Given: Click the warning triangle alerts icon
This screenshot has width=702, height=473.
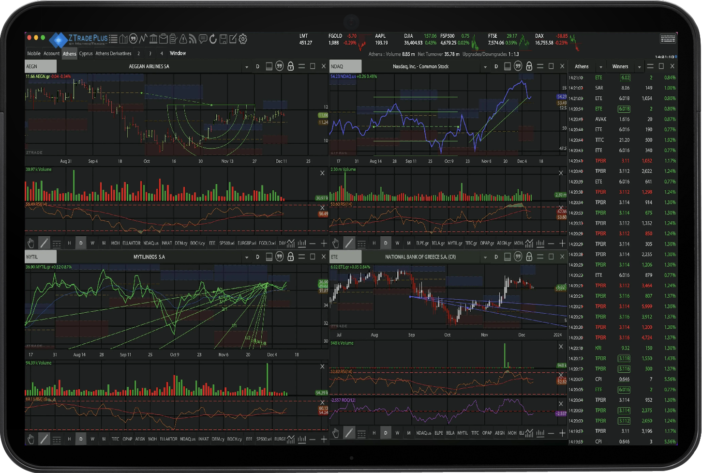Looking at the screenshot, I should pos(183,39).
